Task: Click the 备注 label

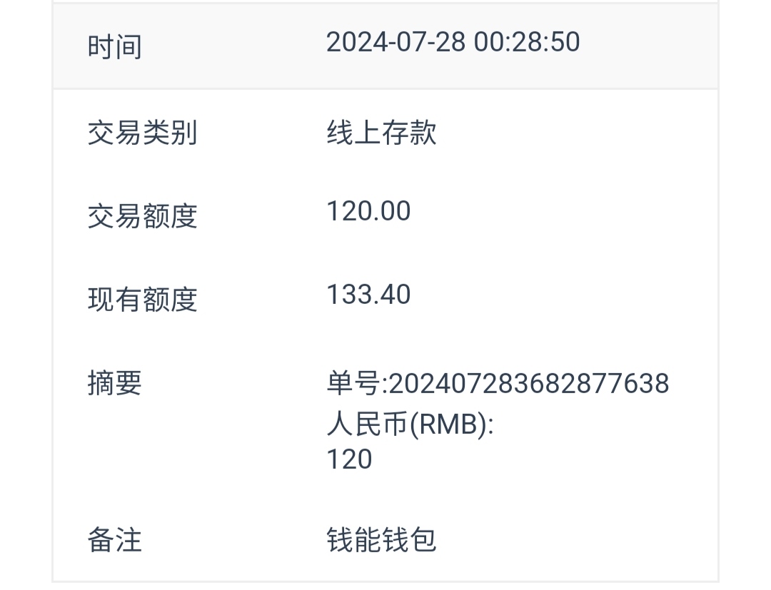Action: [x=114, y=540]
